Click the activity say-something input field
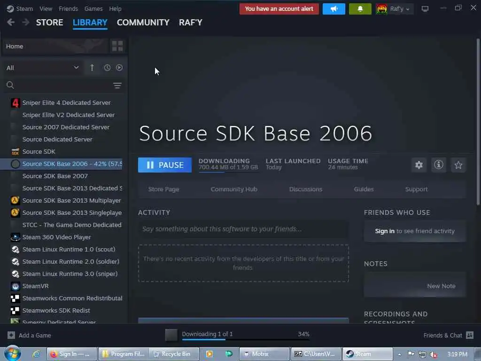Viewport: 481px width, 361px height. (243, 229)
